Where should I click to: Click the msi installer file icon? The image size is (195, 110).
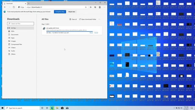[44, 28]
